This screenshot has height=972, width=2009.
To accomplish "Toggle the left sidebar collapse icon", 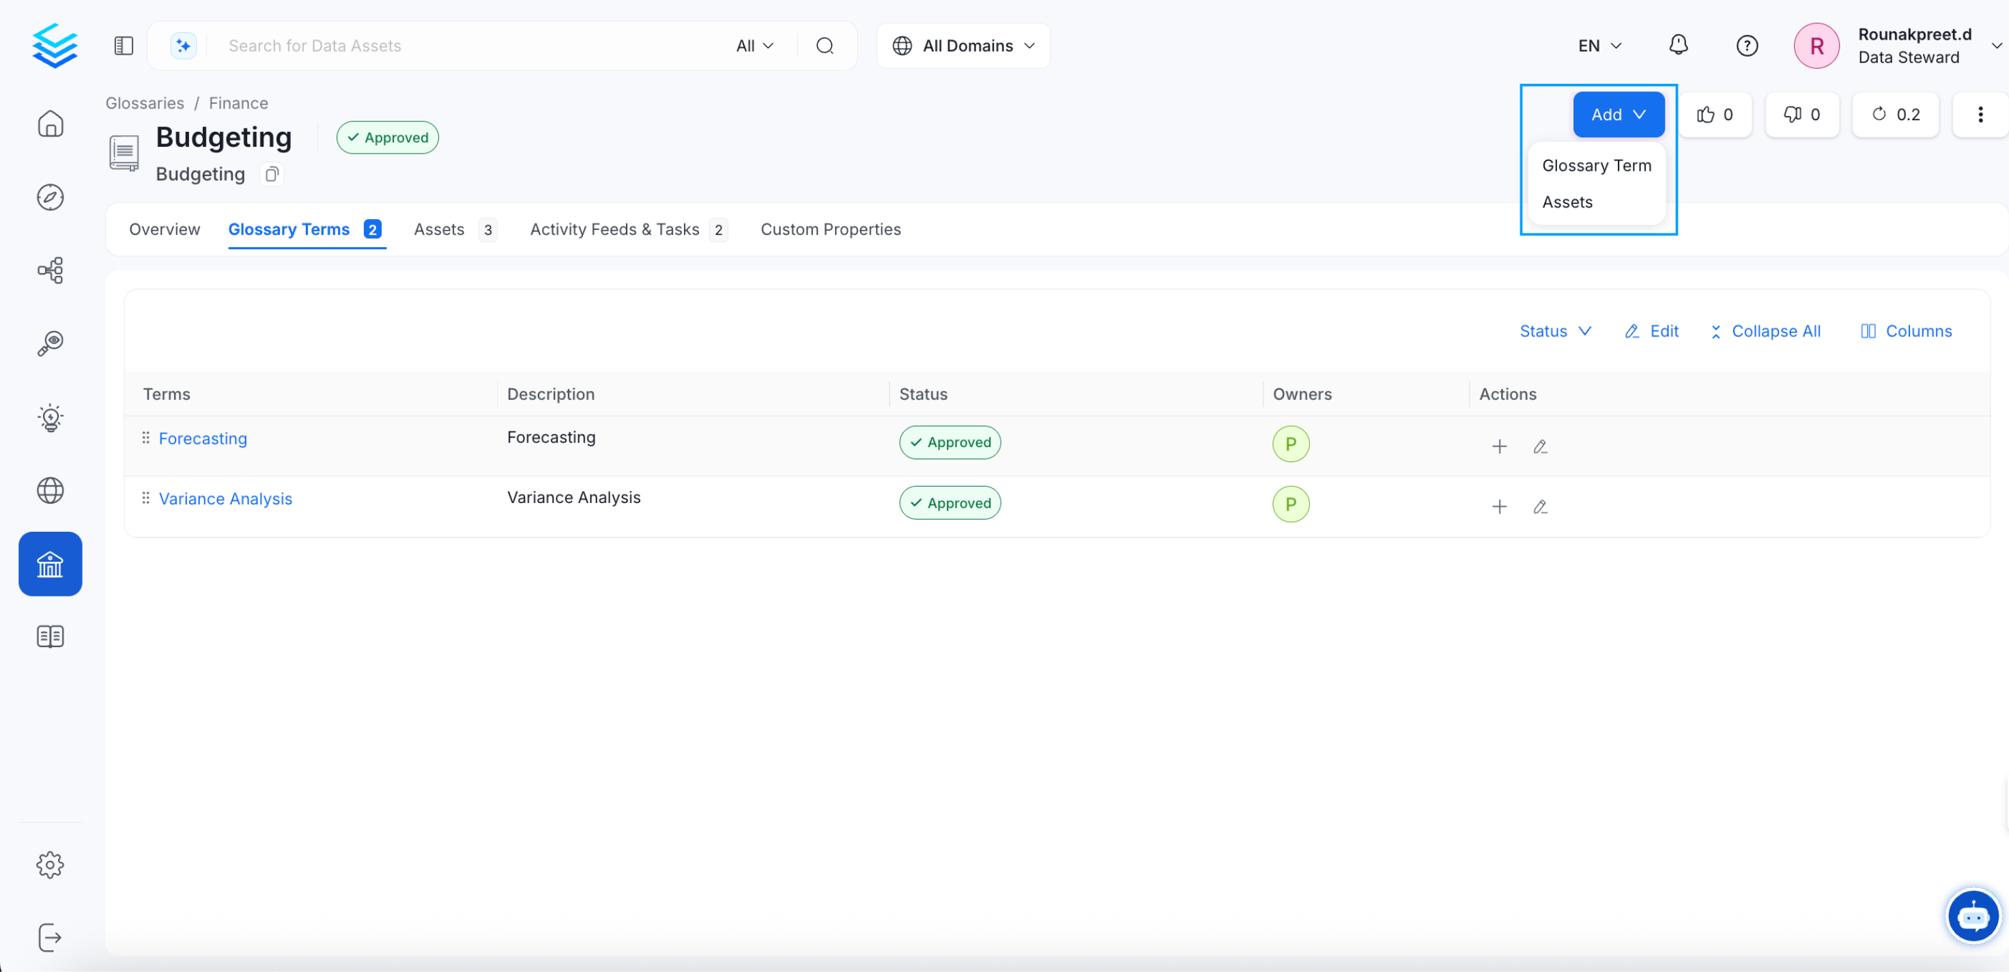I will [x=124, y=46].
